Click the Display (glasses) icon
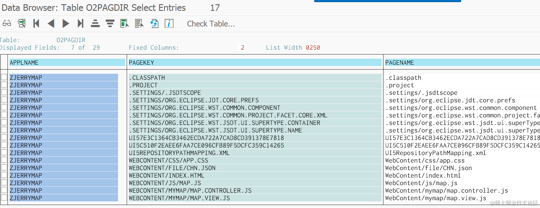The width and height of the screenshot is (540, 208). (x=7, y=23)
